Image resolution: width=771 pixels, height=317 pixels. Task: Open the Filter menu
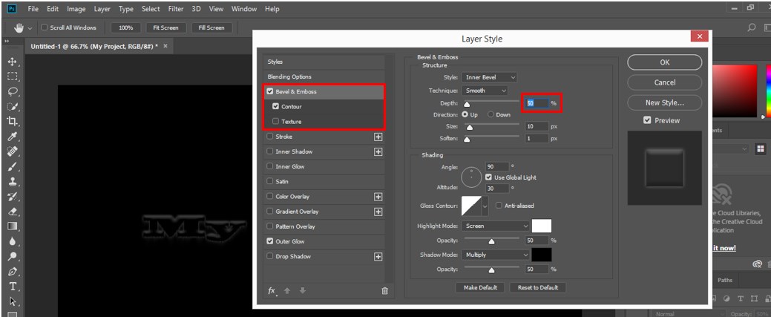click(176, 9)
